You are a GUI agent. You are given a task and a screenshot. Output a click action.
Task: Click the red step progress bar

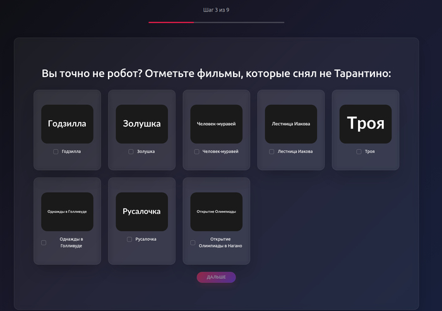pos(171,22)
